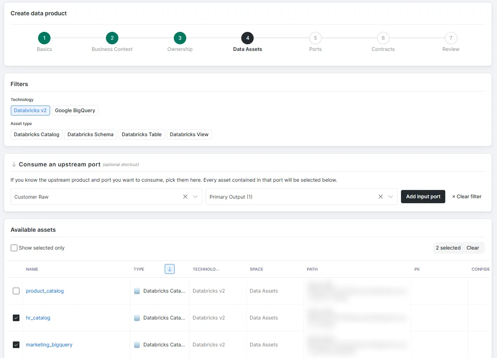The height and width of the screenshot is (358, 497).
Task: Open the Basics step label
Action: tap(44, 49)
